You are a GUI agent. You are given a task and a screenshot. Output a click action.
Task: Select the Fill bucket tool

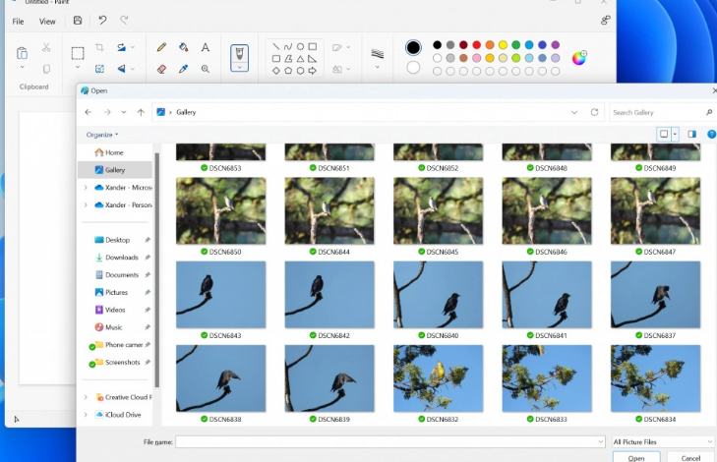184,47
